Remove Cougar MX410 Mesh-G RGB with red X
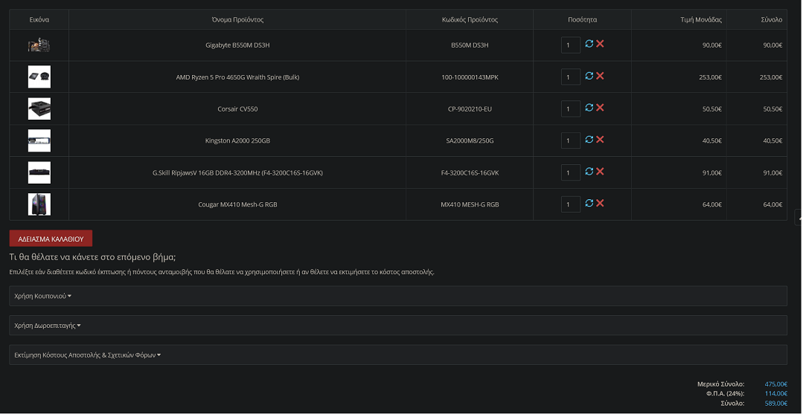803x414 pixels. (x=600, y=203)
